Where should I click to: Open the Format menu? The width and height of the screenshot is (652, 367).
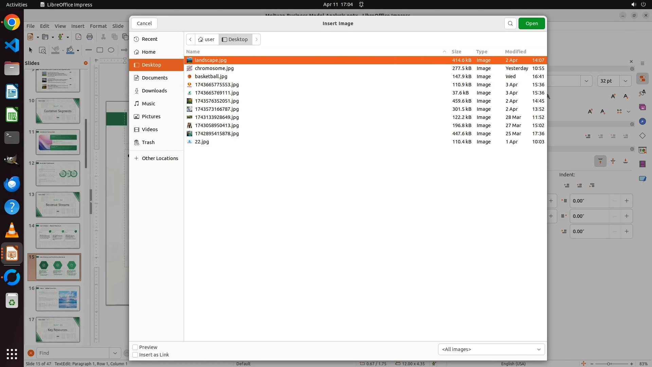(x=98, y=26)
